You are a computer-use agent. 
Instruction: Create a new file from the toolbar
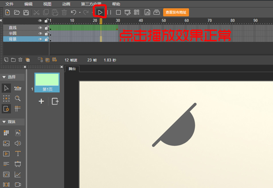(7, 12)
